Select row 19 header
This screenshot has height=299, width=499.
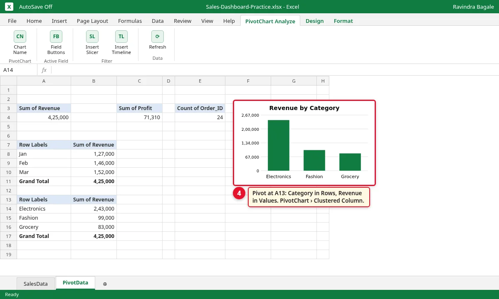(x=8, y=255)
